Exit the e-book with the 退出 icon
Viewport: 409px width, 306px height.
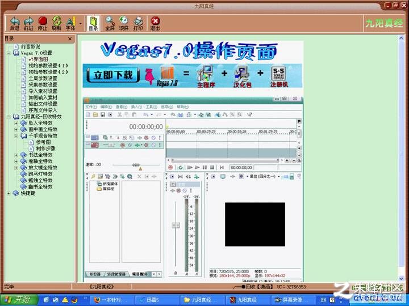click(x=155, y=23)
